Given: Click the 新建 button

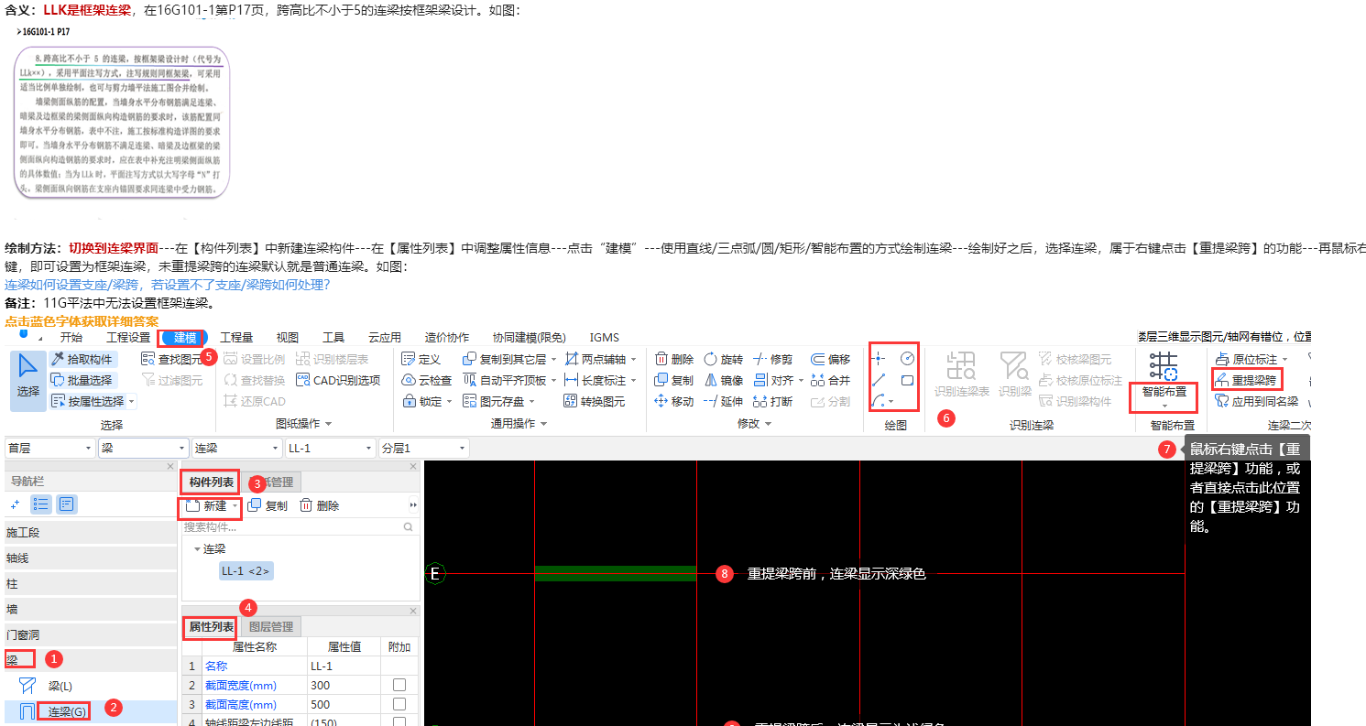Looking at the screenshot, I should pos(210,505).
